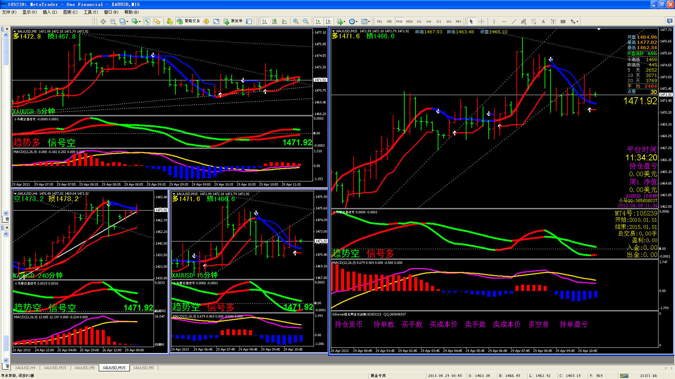Image resolution: width=675 pixels, height=379 pixels.
Task: Switch chart to candlestick display
Action: click(x=275, y=21)
